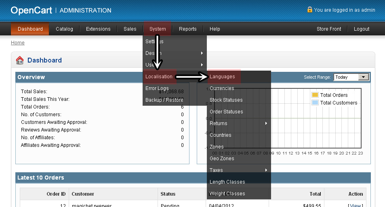The width and height of the screenshot is (385, 207).
Task: Go to the Reports menu
Action: point(187,29)
